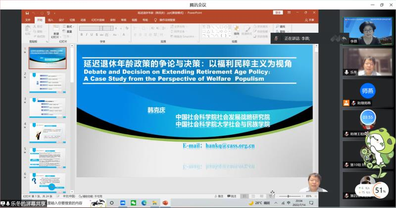Toggle the Comments pane in status bar
The width and height of the screenshot is (396, 208).
(x=234, y=196)
